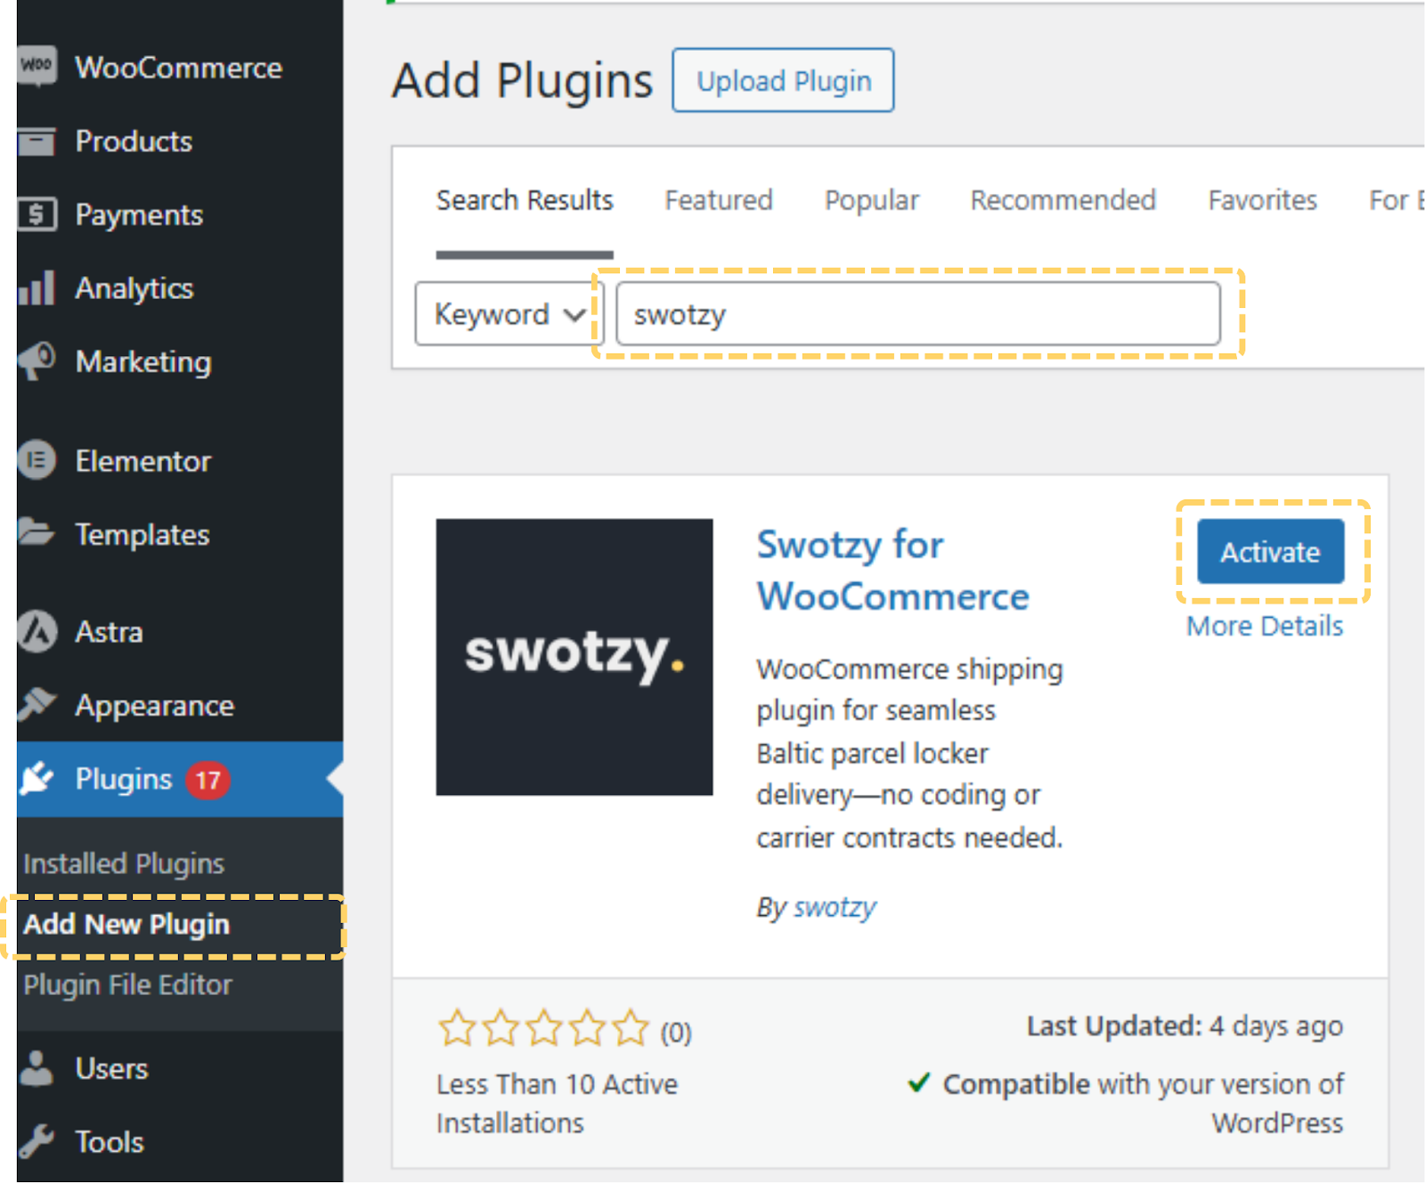Screen dimensions: 1425x1183
Task: Click the Users person icon
Action: [37, 1068]
